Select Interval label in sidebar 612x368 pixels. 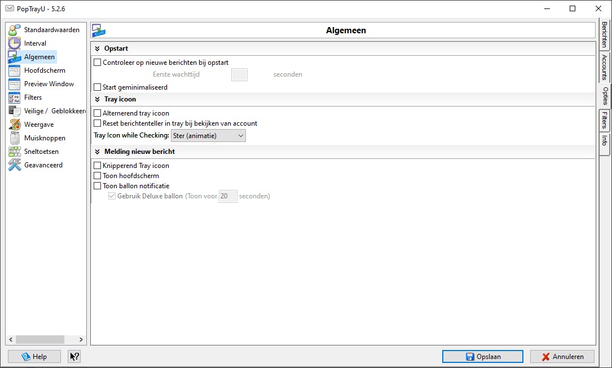(35, 43)
